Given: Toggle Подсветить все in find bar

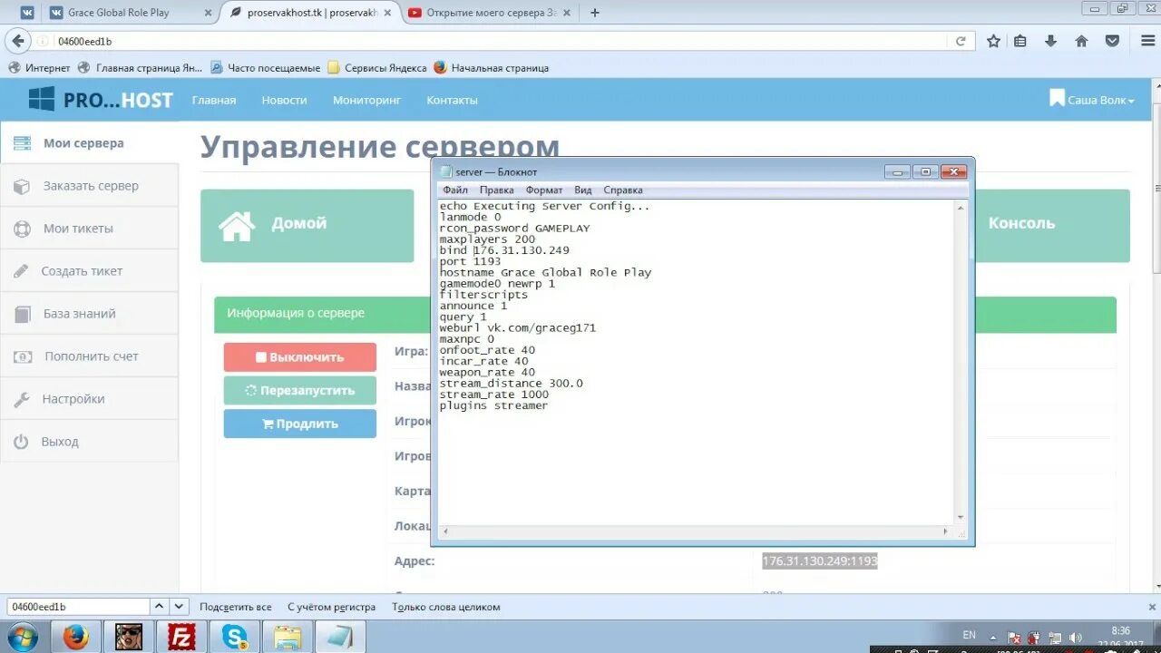Looking at the screenshot, I should coord(235,607).
